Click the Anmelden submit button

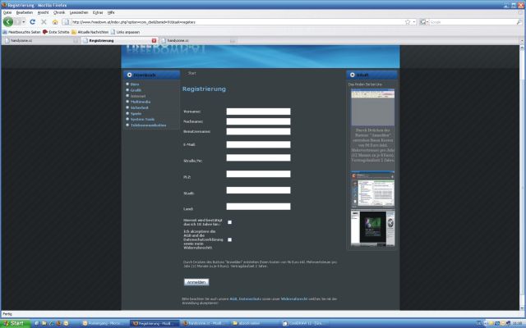click(196, 282)
